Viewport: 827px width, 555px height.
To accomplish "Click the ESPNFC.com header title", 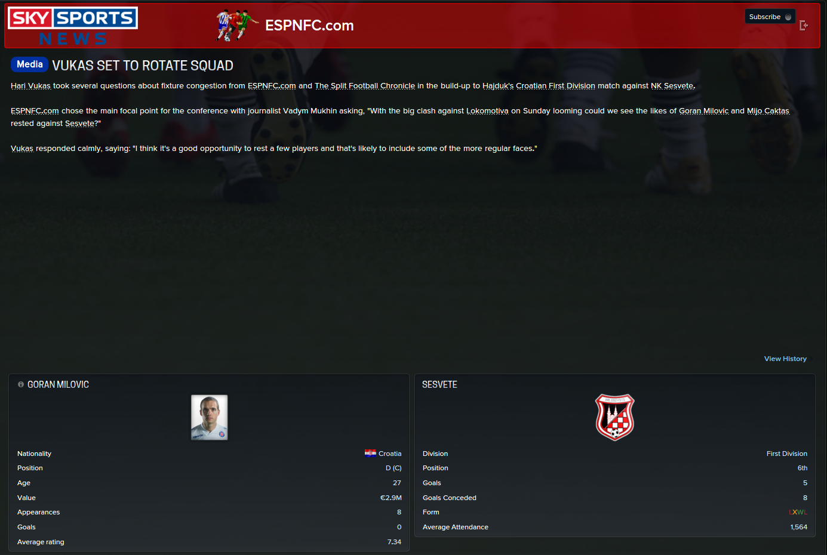I will click(309, 26).
